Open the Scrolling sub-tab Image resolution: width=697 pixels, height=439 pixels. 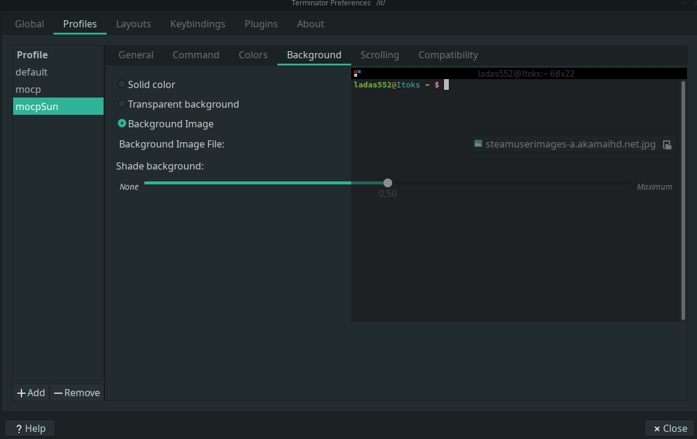(380, 55)
